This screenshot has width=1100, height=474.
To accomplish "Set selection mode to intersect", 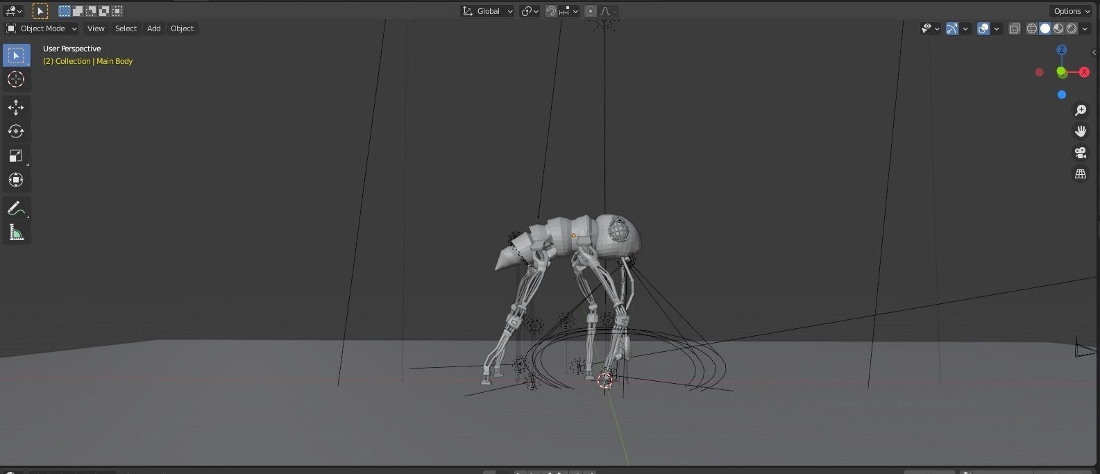I will 117,11.
